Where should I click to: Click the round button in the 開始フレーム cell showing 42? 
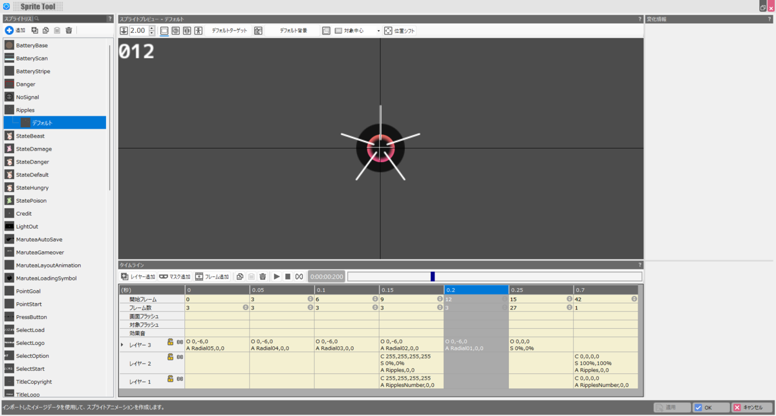click(634, 299)
